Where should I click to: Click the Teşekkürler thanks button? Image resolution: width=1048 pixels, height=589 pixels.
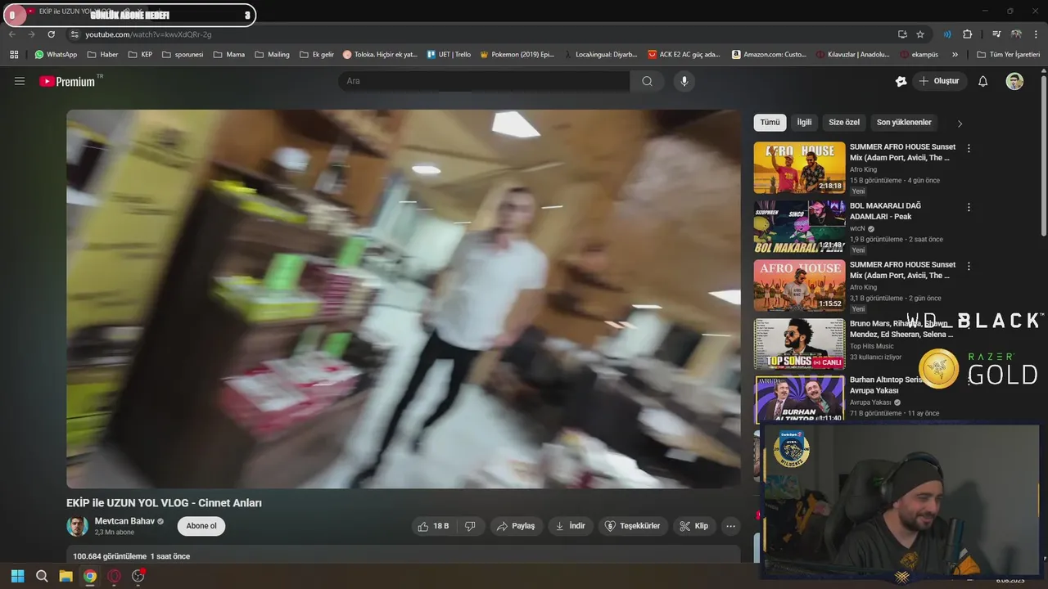[x=632, y=526]
